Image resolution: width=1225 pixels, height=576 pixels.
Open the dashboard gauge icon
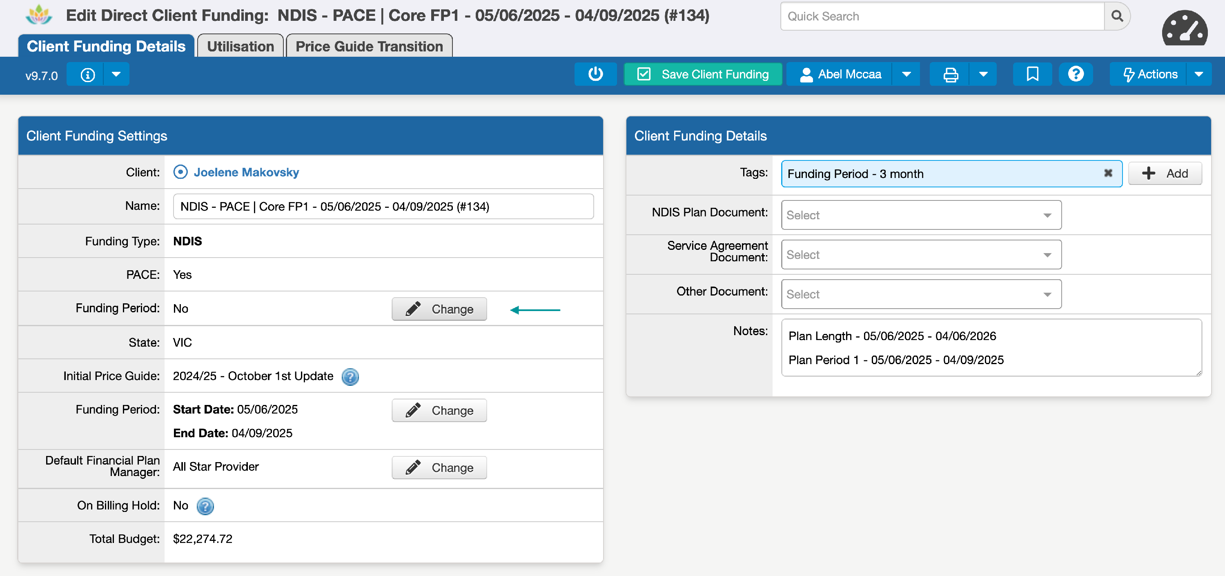point(1184,29)
